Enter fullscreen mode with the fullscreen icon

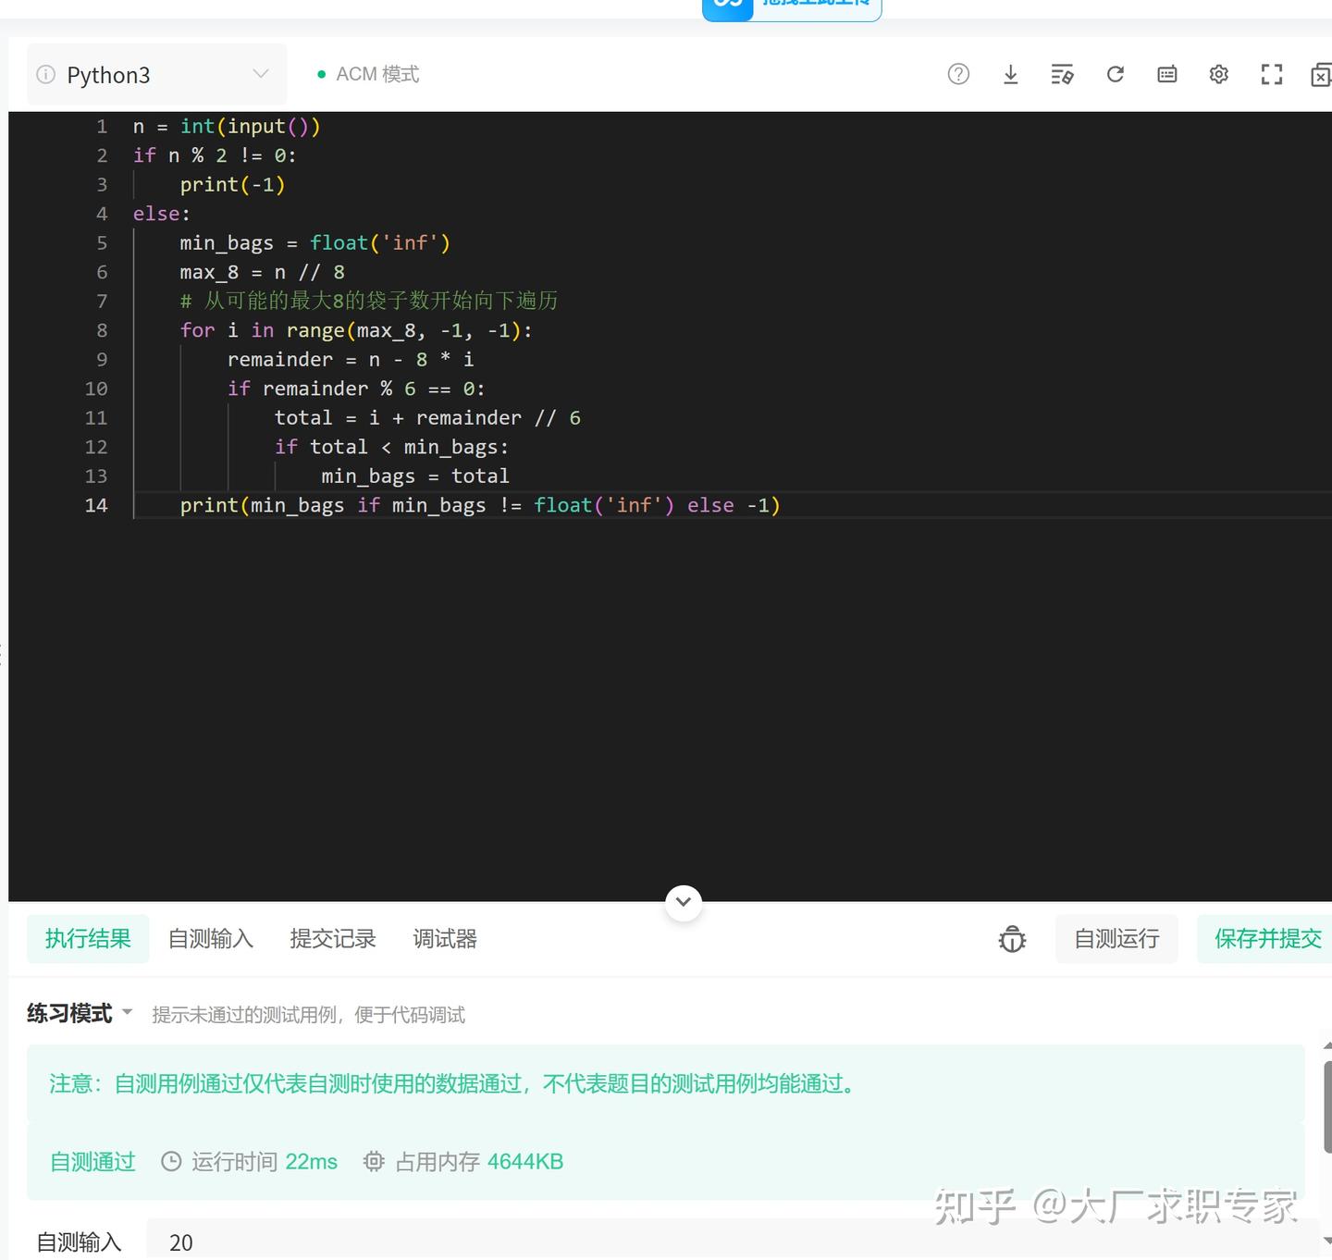(1272, 74)
